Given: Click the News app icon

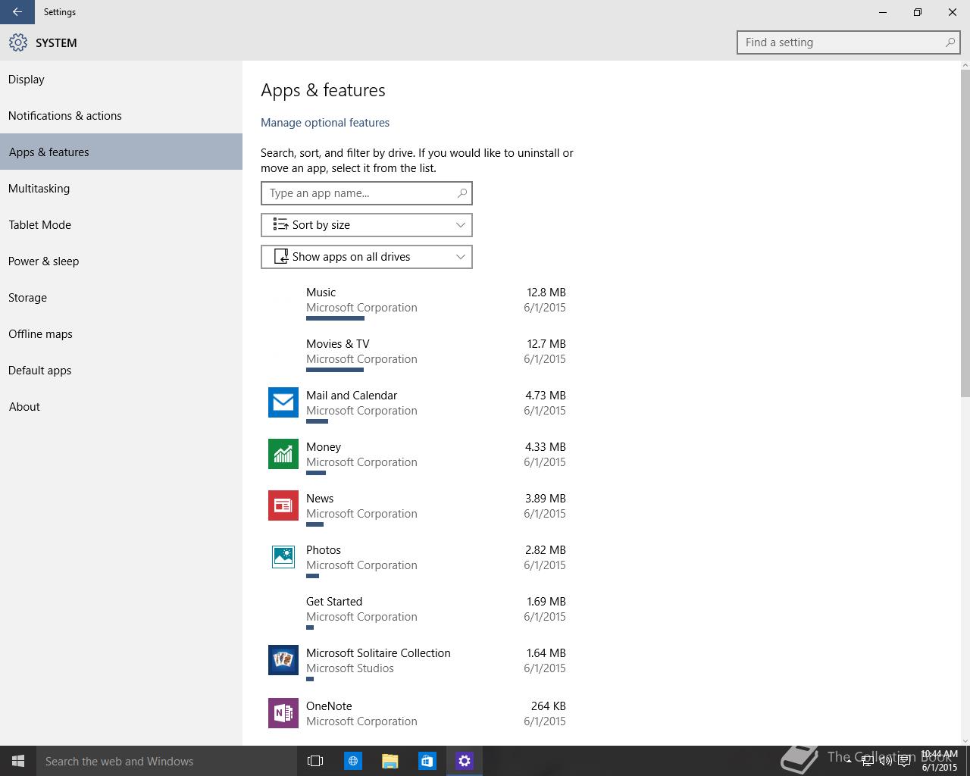Looking at the screenshot, I should [283, 505].
